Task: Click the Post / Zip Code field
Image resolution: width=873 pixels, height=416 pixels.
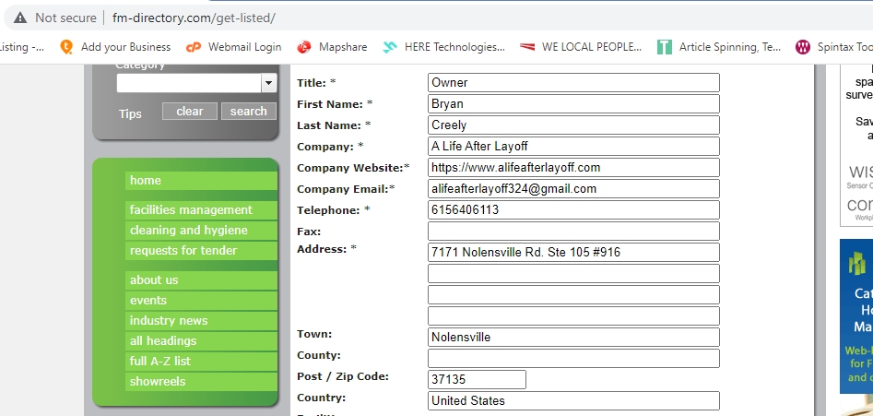Action: point(477,379)
